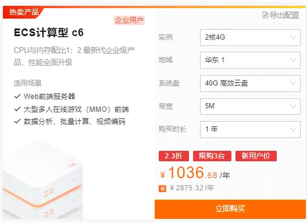This screenshot has width=307, height=223.
Task: Click the 热卖产品 ribbon badge
Action: click(24, 12)
